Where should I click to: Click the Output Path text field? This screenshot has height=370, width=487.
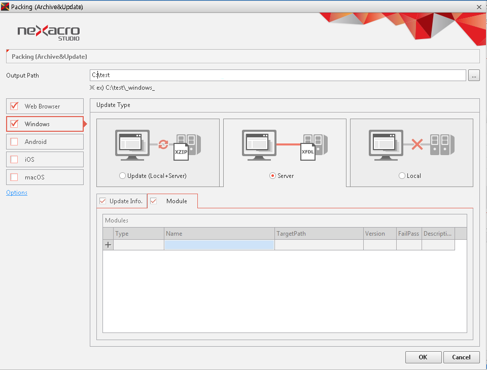[277, 76]
